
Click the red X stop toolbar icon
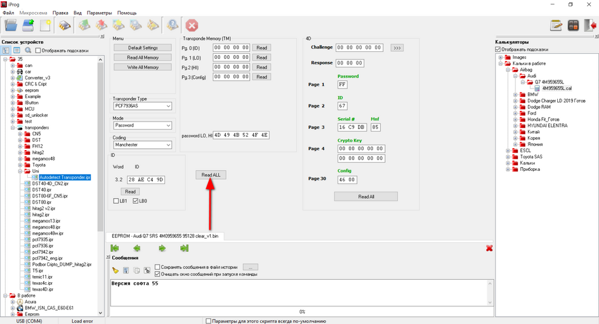click(x=191, y=25)
